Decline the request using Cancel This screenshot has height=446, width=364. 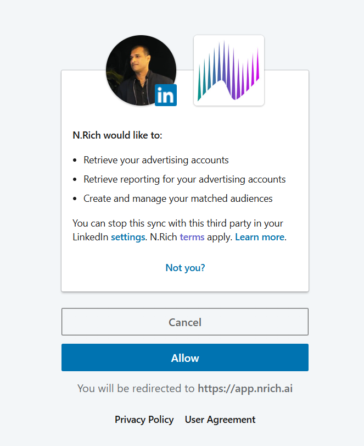pos(185,322)
